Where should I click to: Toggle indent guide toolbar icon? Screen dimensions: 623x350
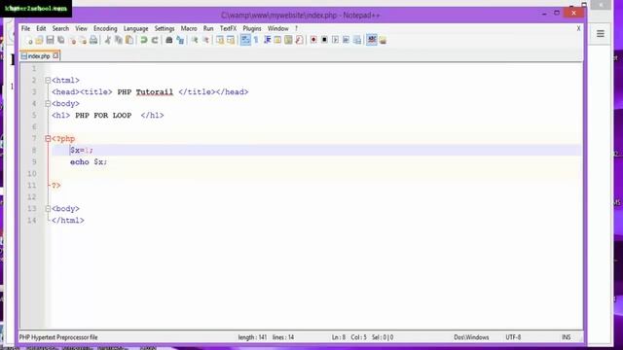pyautogui.click(x=267, y=40)
